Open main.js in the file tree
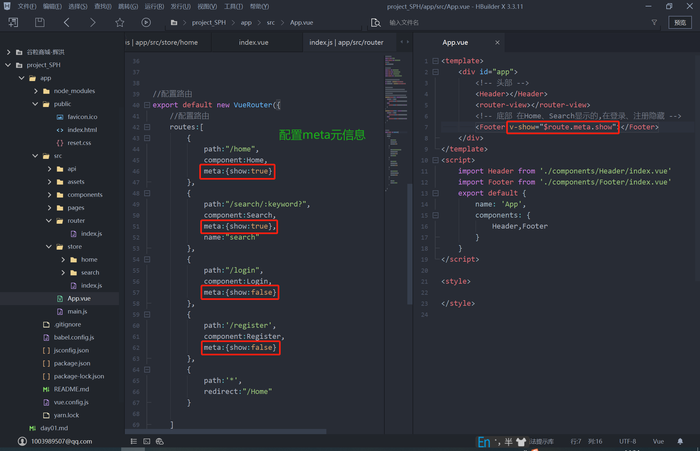Viewport: 700px width, 451px height. (x=77, y=311)
